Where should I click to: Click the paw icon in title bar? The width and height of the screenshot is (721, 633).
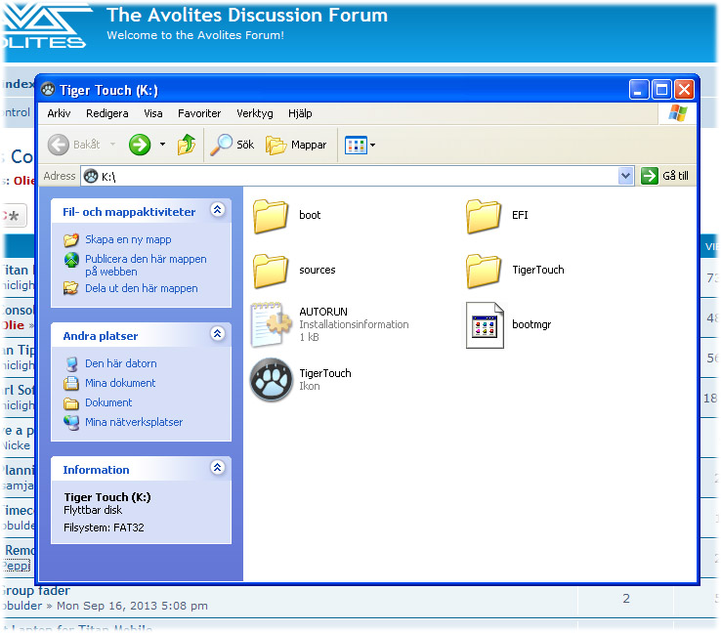[48, 90]
